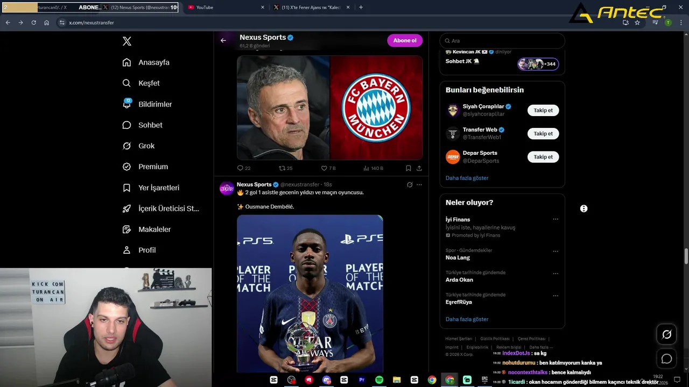Open Premiere Pro from the taskbar
This screenshot has width=689, height=387.
tap(362, 380)
